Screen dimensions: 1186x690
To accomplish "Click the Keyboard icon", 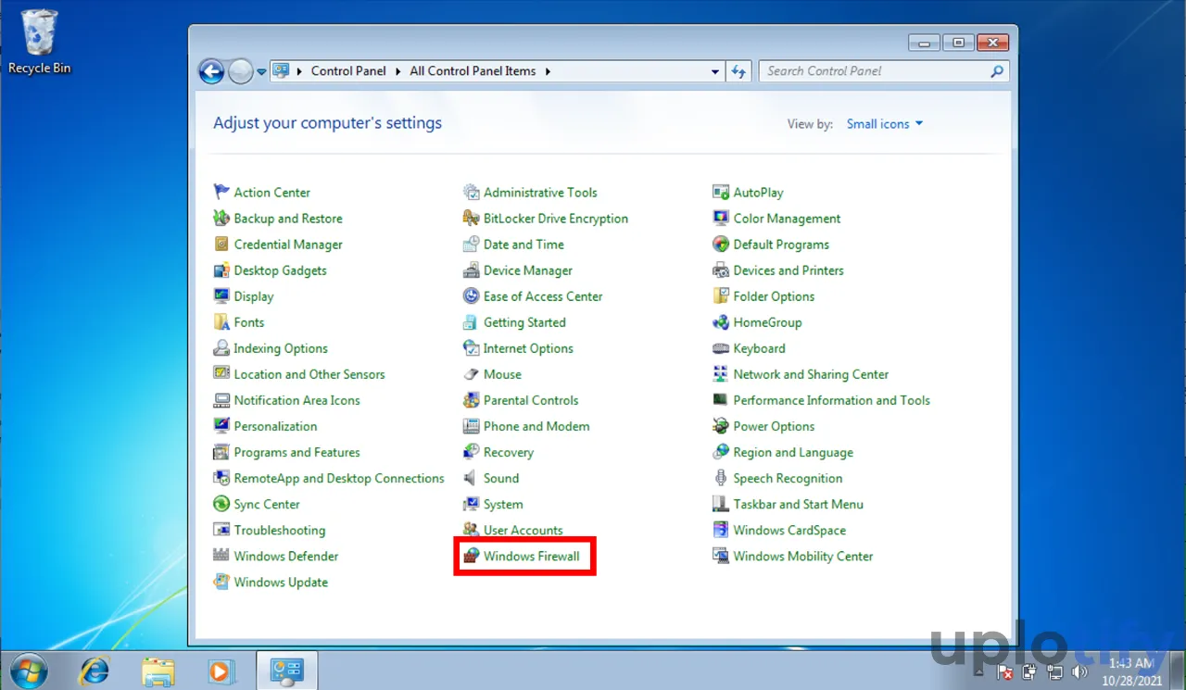I will 721,347.
